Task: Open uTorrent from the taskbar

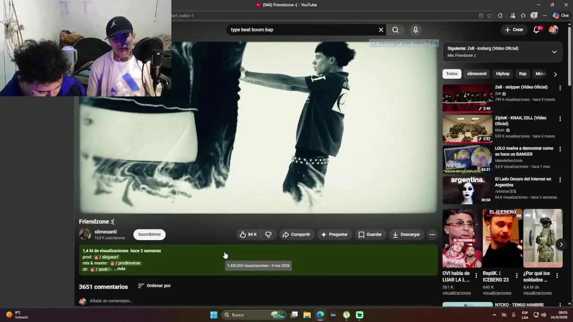Action: [346, 315]
